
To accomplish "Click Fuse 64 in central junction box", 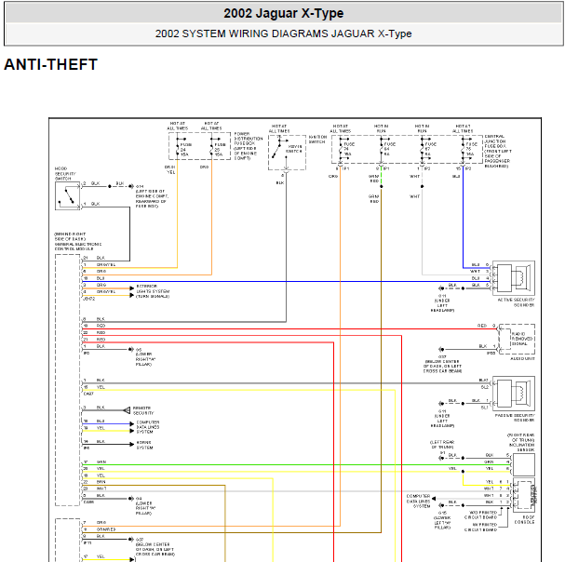I will [x=386, y=149].
